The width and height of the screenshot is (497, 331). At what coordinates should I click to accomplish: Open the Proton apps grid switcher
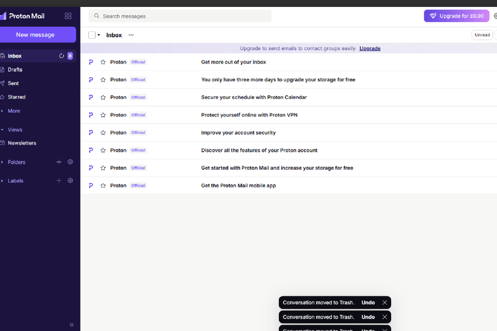point(68,16)
